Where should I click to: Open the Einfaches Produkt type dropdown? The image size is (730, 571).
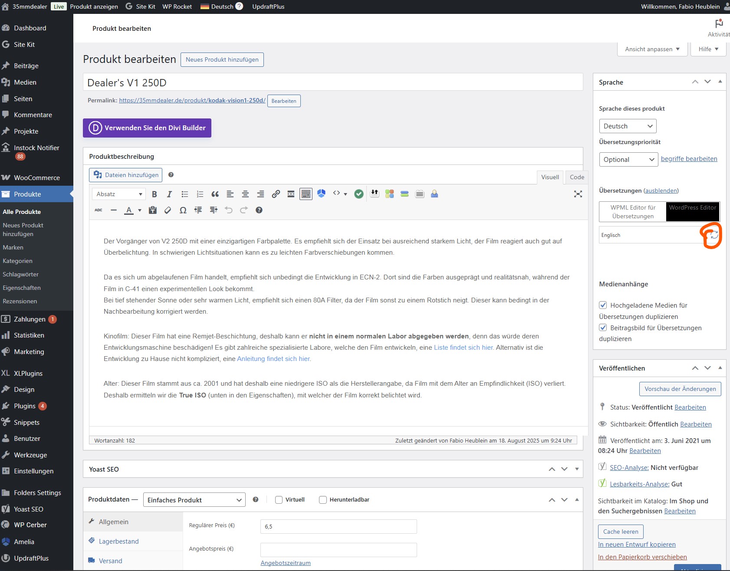coord(194,500)
